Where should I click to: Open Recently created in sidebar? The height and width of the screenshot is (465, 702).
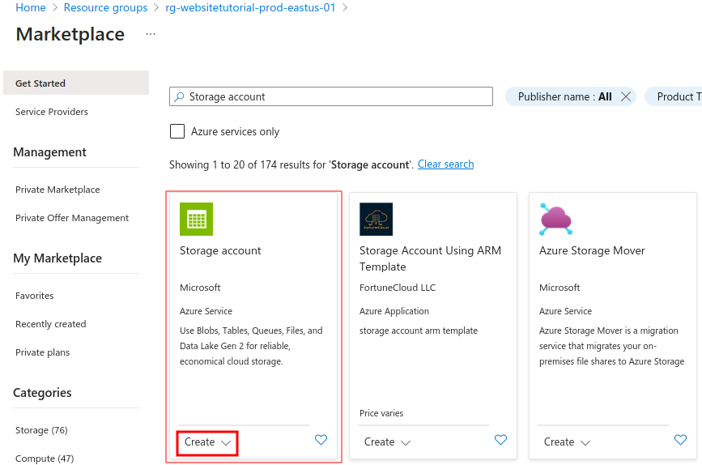point(50,324)
